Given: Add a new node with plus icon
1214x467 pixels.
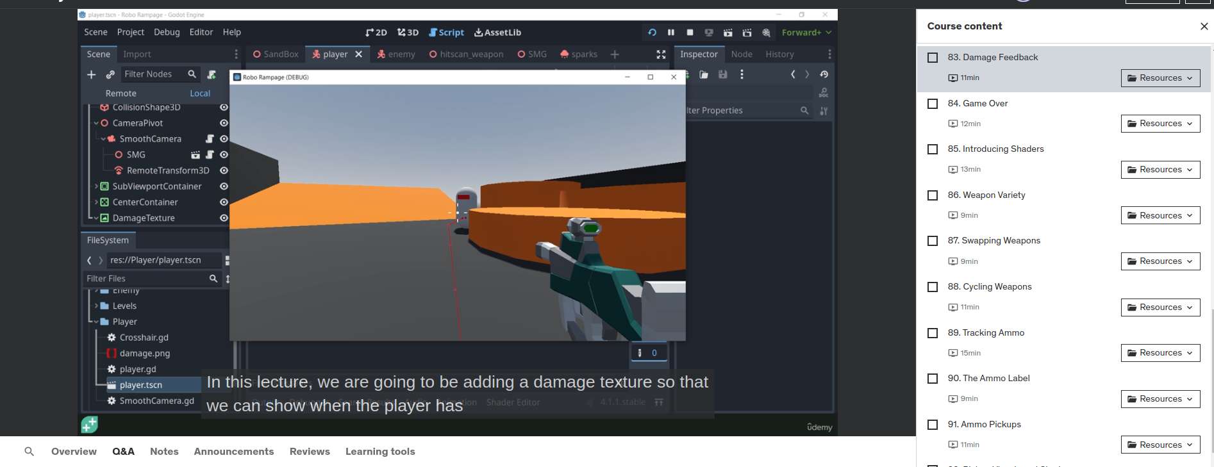Looking at the screenshot, I should point(91,74).
